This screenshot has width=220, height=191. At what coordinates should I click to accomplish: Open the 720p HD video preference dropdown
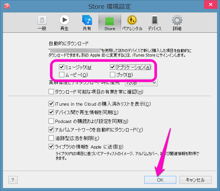pyautogui.click(x=141, y=83)
